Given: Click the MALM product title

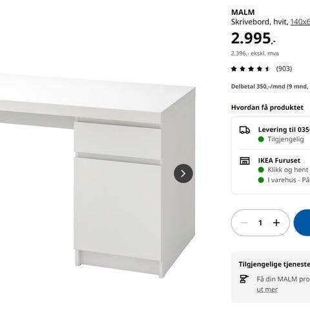Looking at the screenshot, I should click(x=243, y=12).
